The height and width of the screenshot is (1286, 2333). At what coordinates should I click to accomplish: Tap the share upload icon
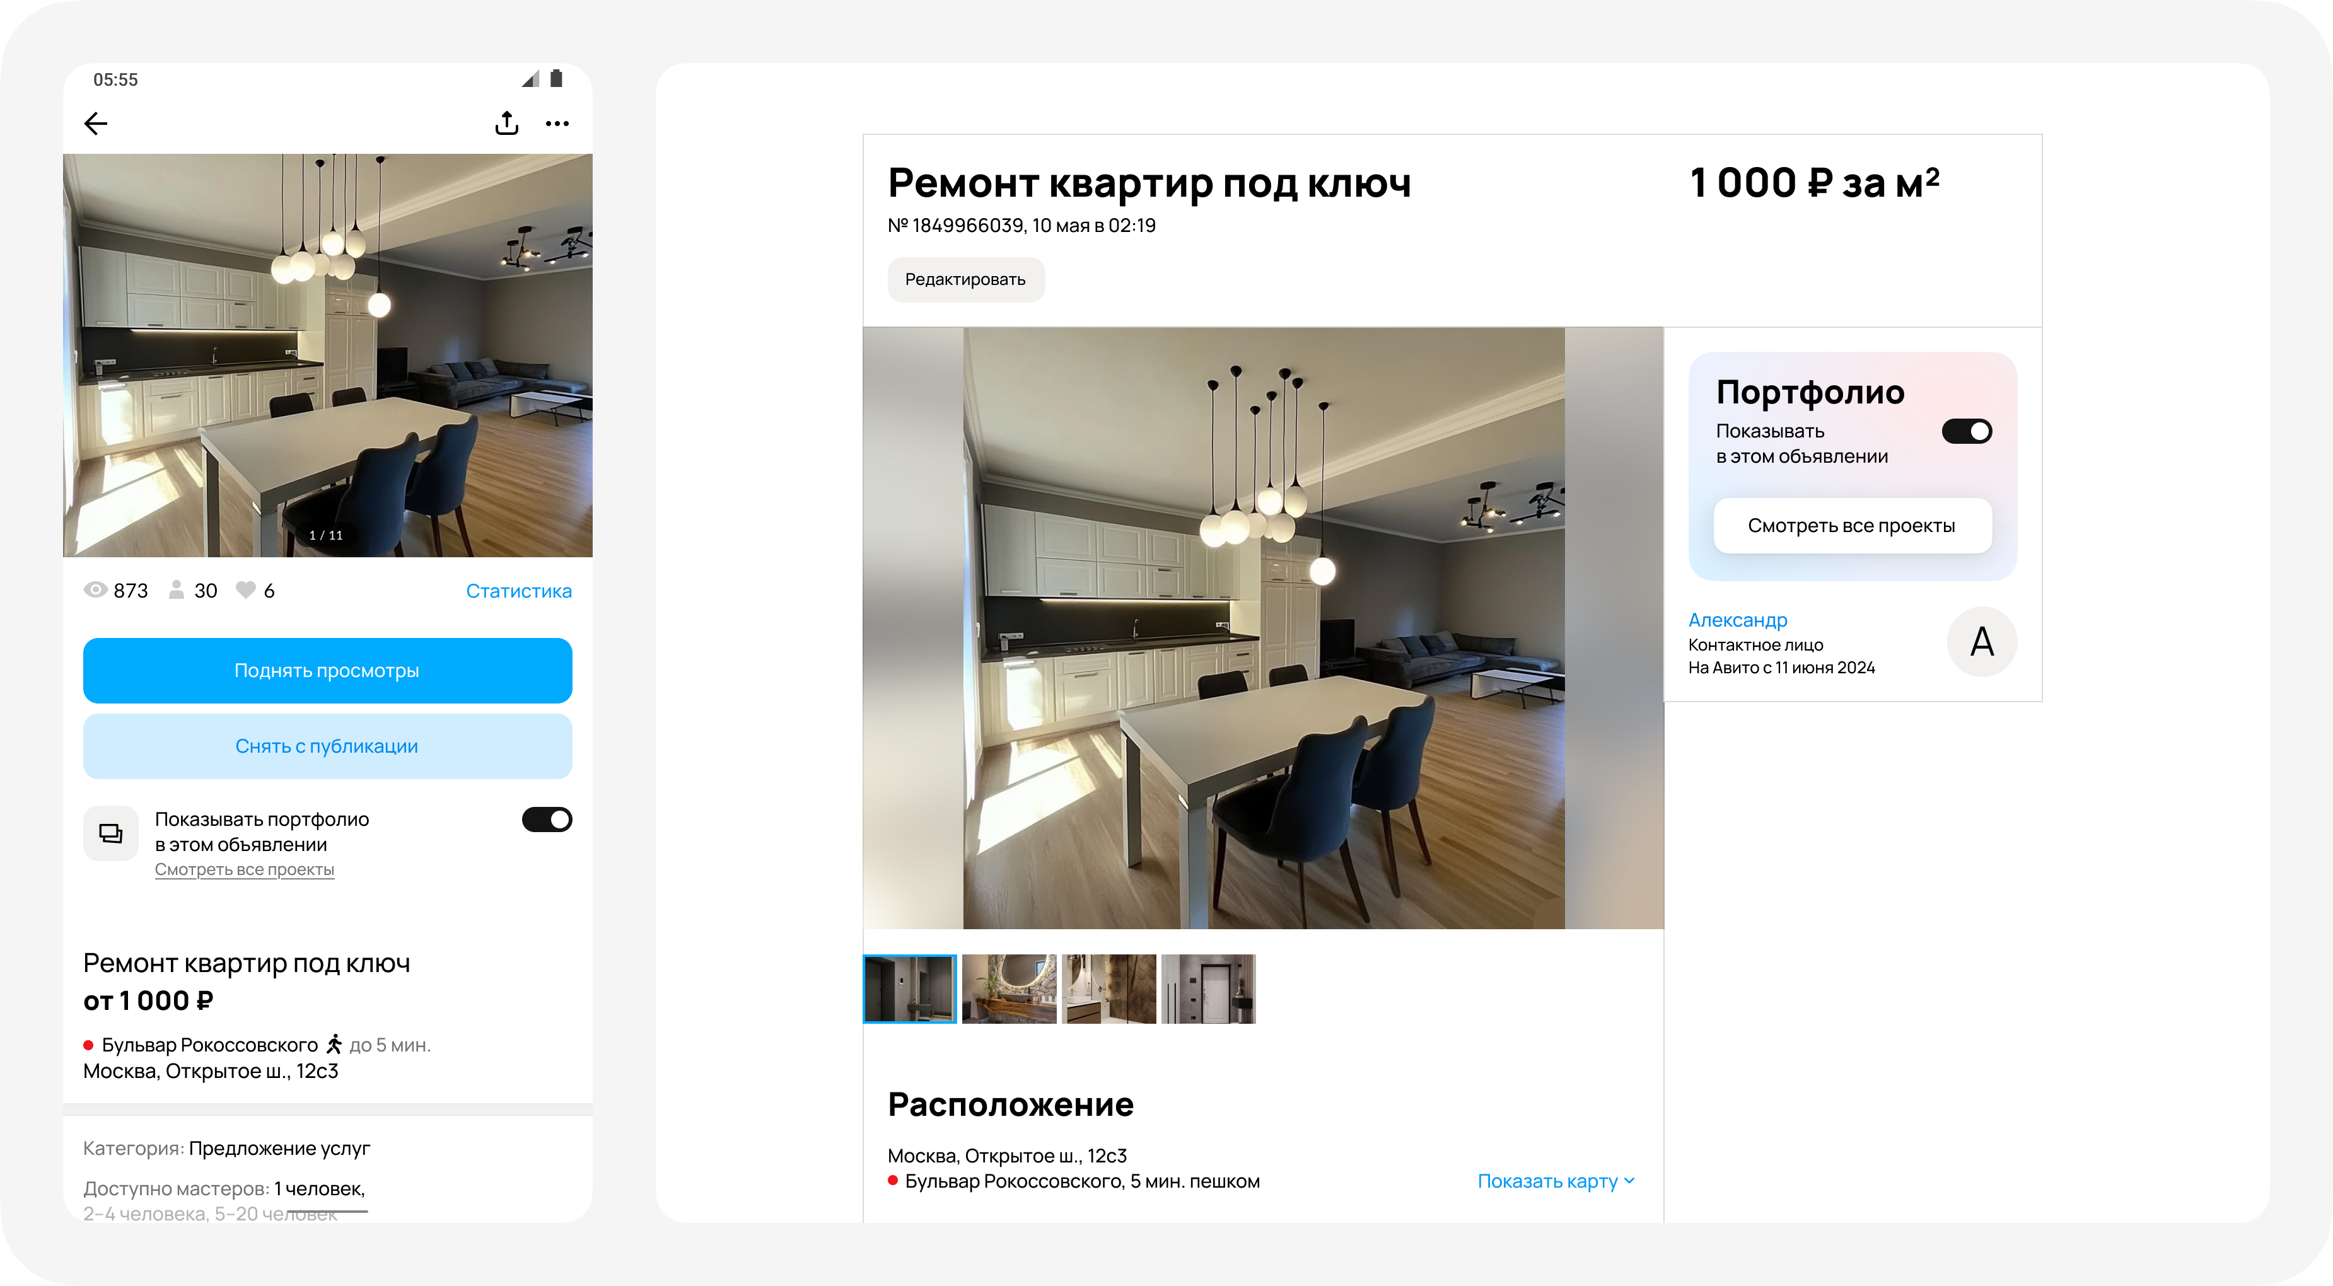tap(507, 123)
